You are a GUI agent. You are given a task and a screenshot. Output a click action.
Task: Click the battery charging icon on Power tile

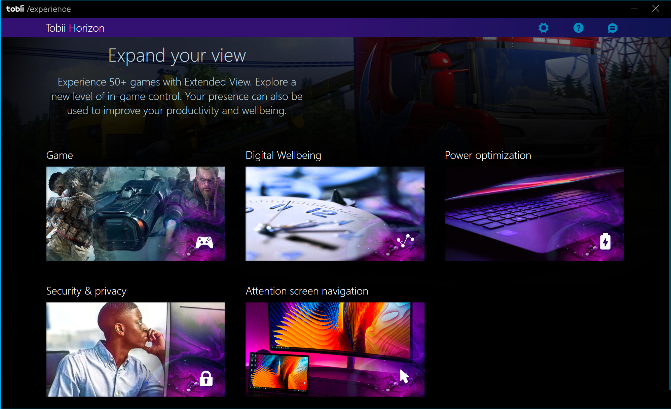point(605,241)
